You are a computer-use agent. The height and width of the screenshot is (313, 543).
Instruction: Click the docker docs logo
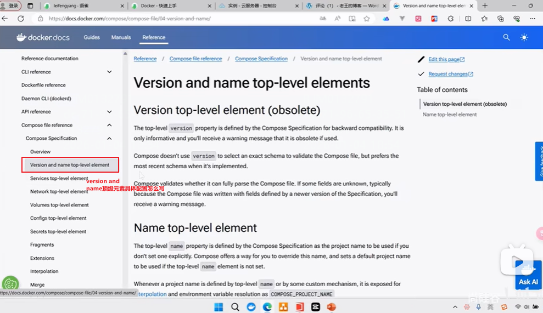[x=43, y=37]
